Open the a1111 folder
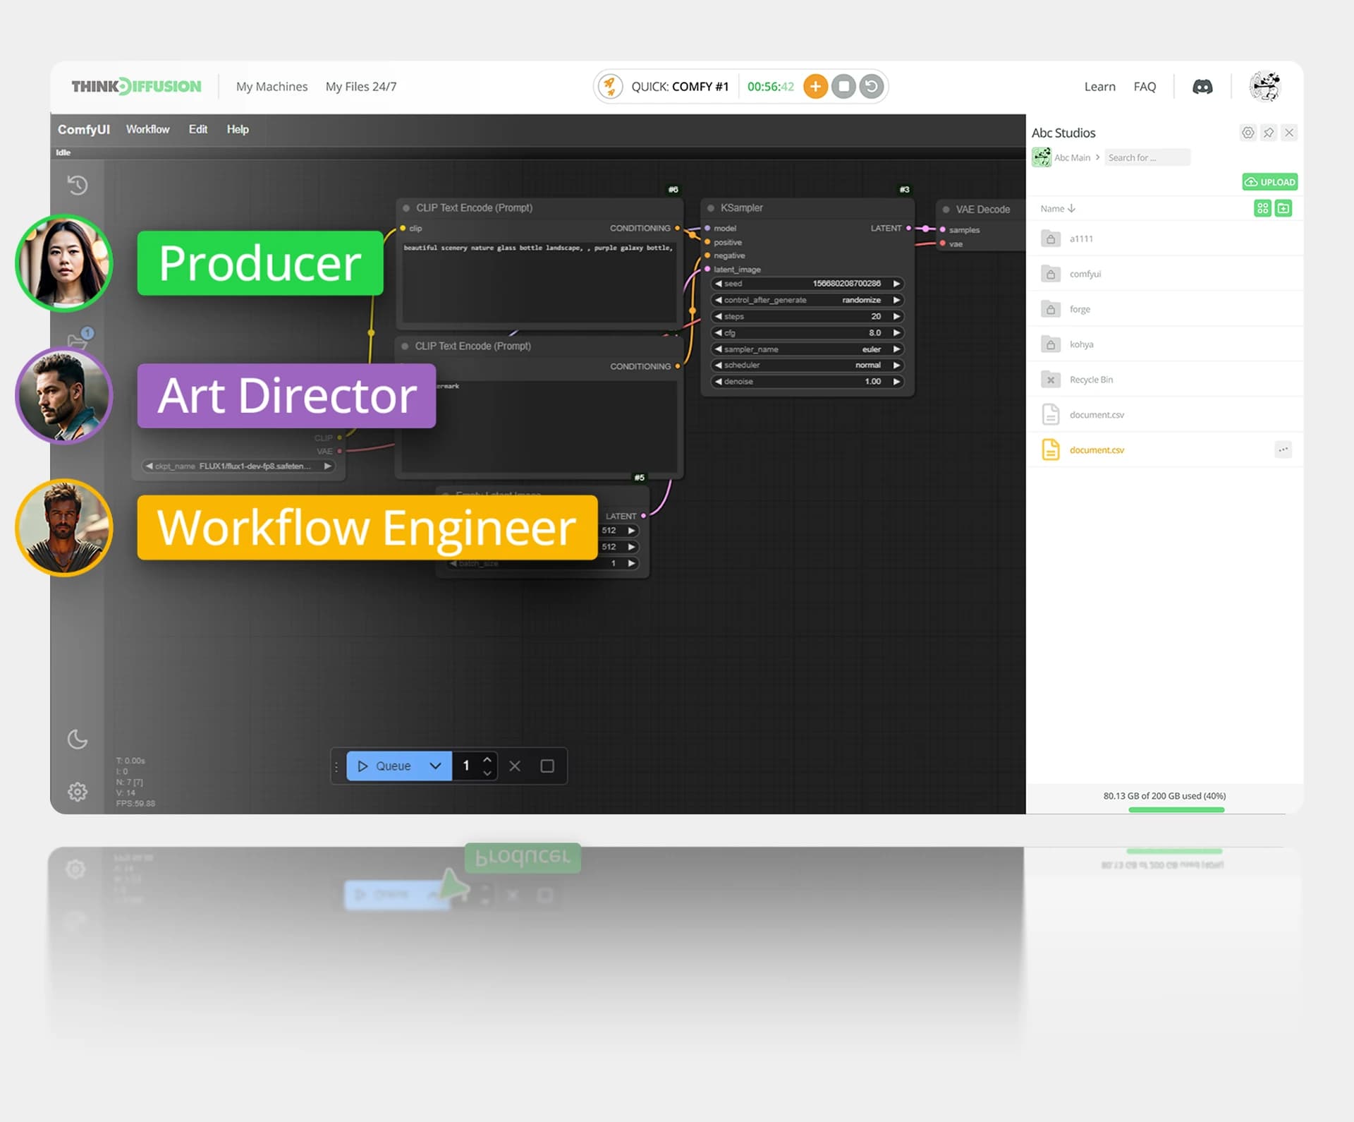 [1164, 239]
